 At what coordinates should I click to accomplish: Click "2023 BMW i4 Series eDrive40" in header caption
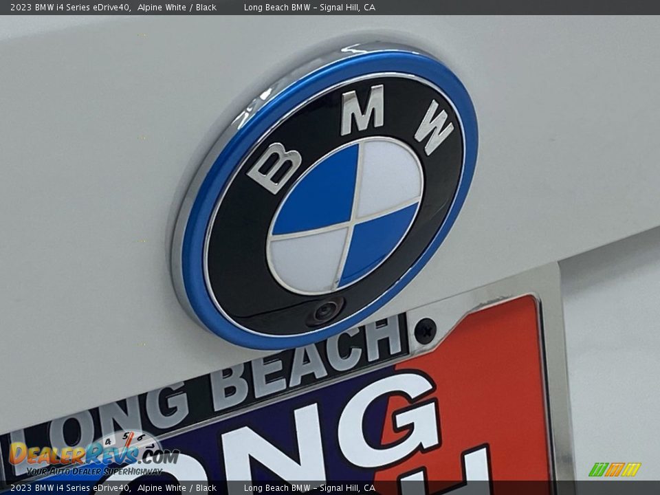tap(70, 7)
